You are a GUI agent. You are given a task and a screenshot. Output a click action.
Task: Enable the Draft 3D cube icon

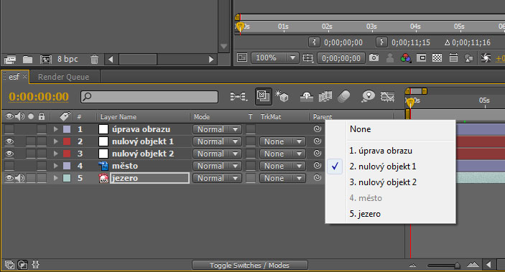pos(282,96)
